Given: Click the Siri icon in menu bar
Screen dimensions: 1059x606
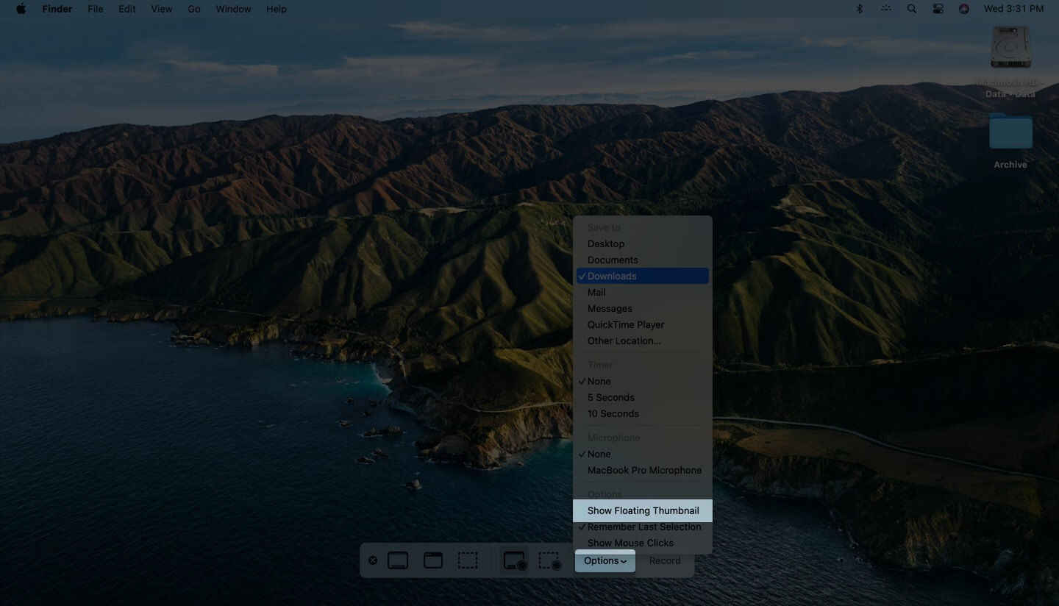Looking at the screenshot, I should coord(964,9).
